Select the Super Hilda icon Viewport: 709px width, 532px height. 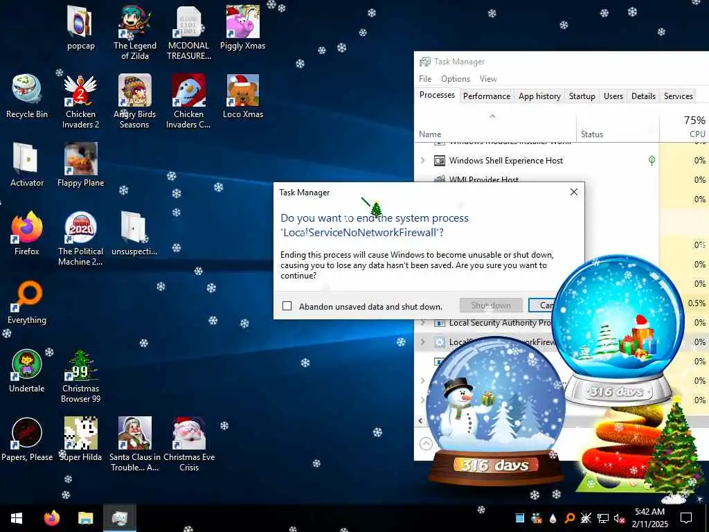(x=80, y=439)
